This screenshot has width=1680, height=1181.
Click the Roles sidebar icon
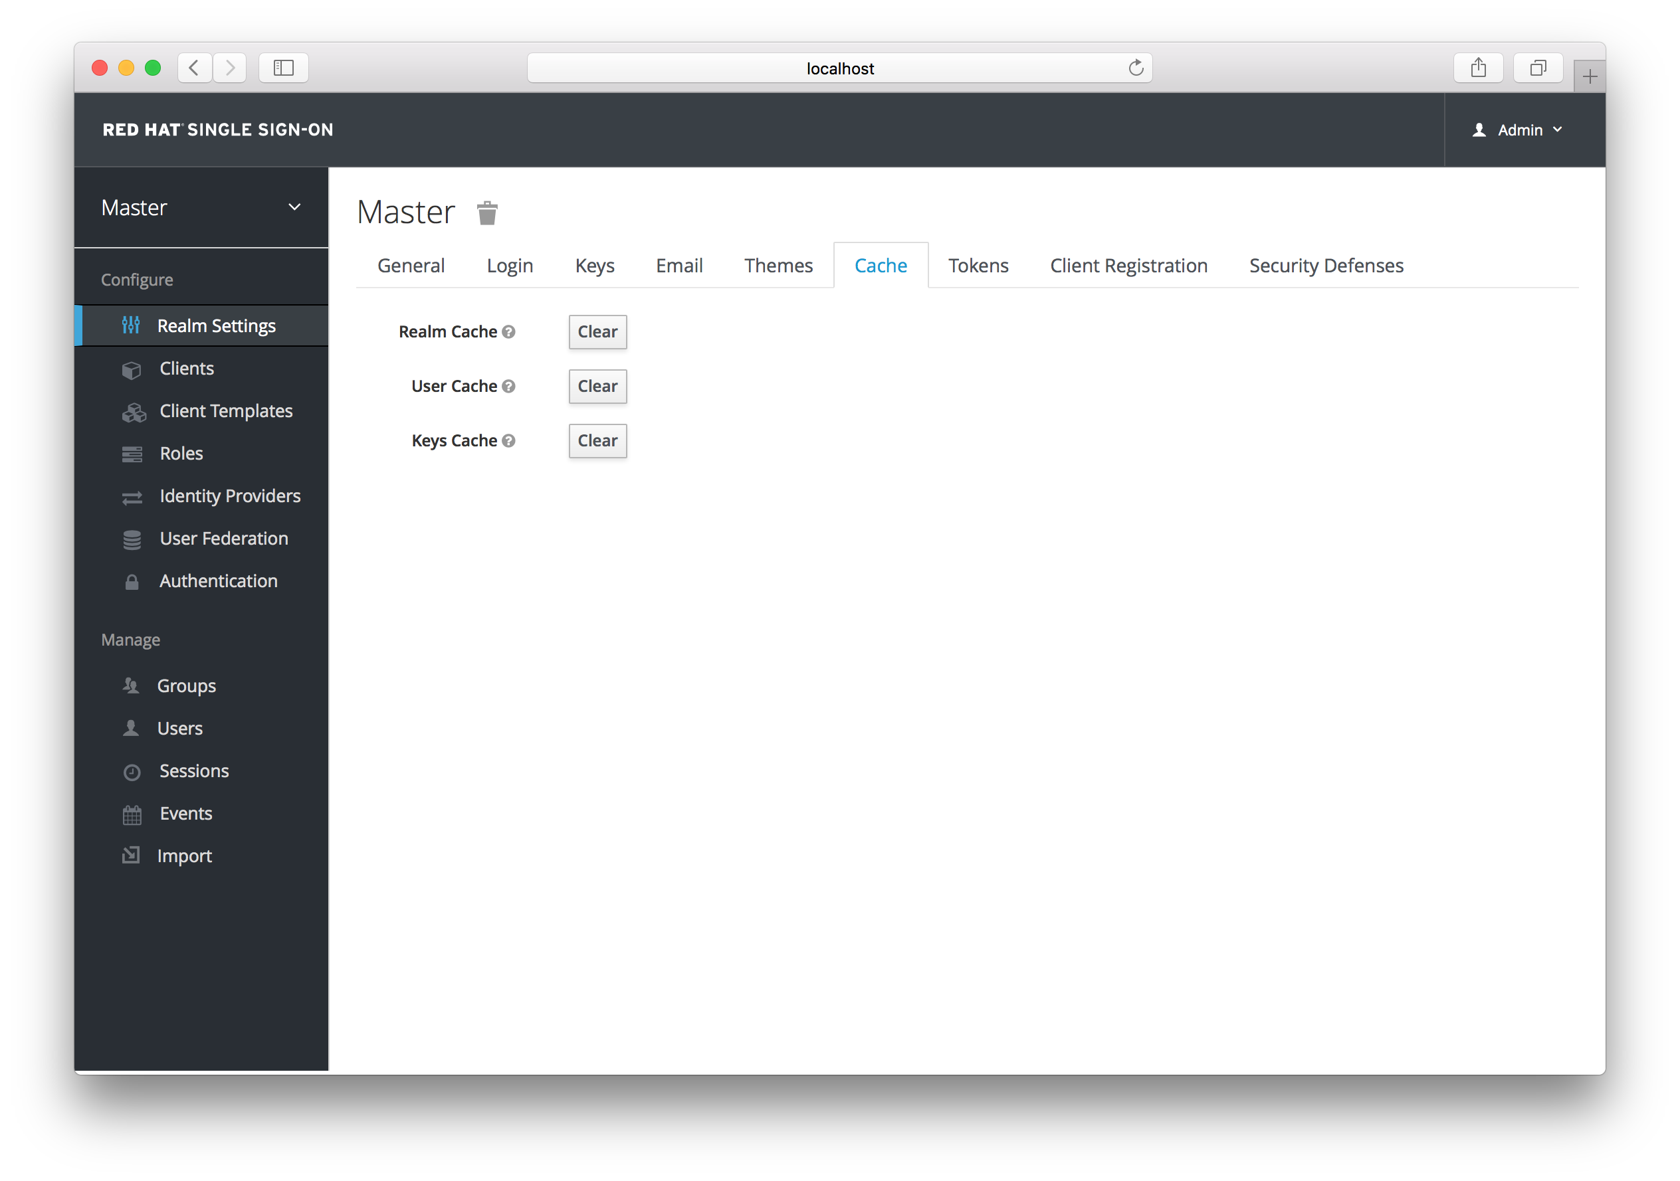[x=132, y=452]
